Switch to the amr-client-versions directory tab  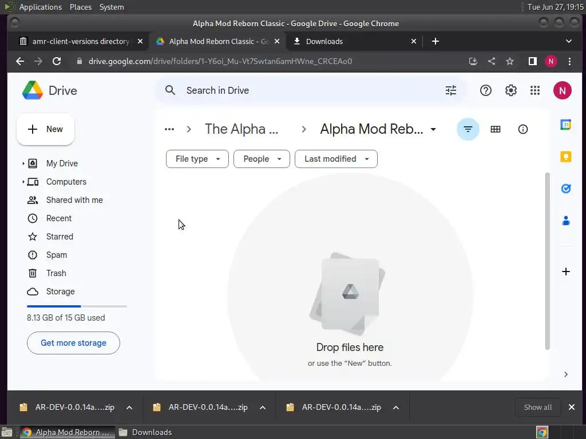click(81, 41)
